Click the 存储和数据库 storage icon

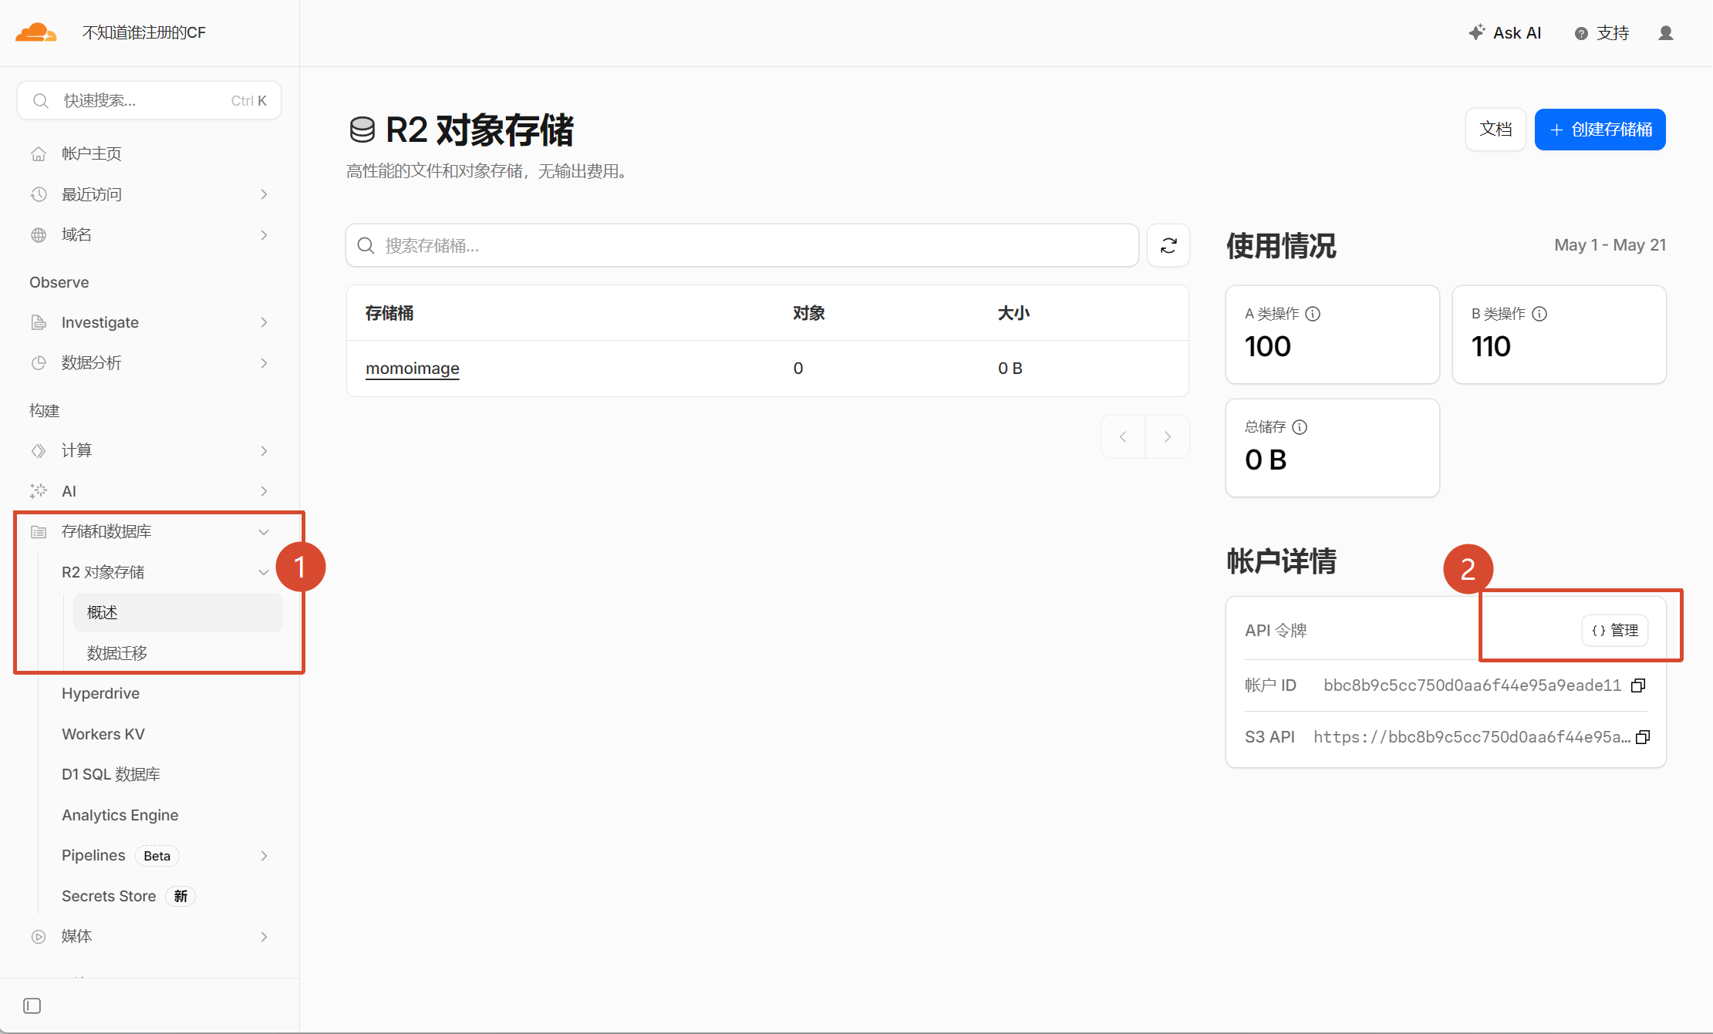39,532
